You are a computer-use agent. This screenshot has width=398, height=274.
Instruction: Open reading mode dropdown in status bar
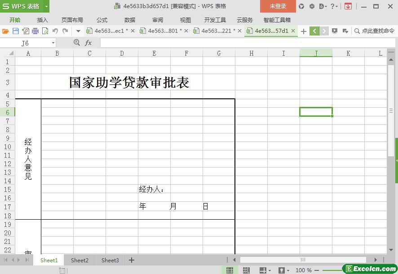pyautogui.click(x=270, y=271)
